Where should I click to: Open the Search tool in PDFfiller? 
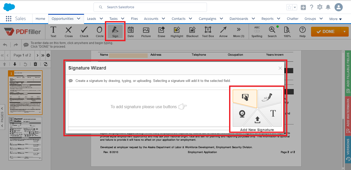tap(272, 32)
